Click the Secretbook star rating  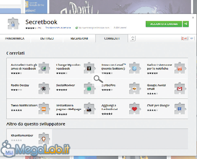pos(31,28)
